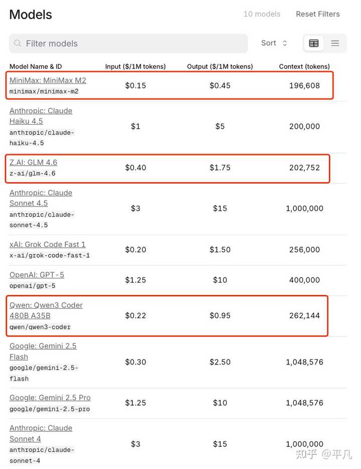This screenshot has height=469, width=361.
Task: Open Anthropic: Claude Sonnet 4.5 link
Action: pos(41,198)
